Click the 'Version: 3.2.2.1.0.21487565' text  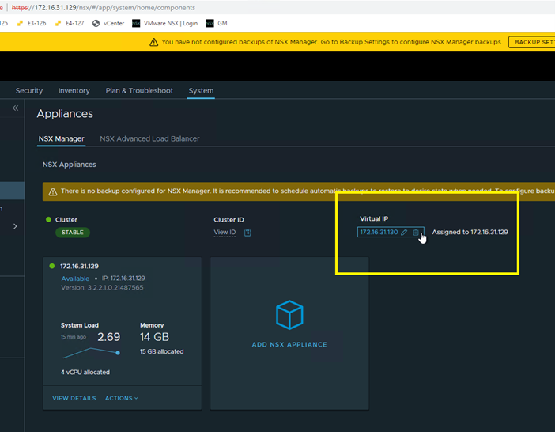102,287
